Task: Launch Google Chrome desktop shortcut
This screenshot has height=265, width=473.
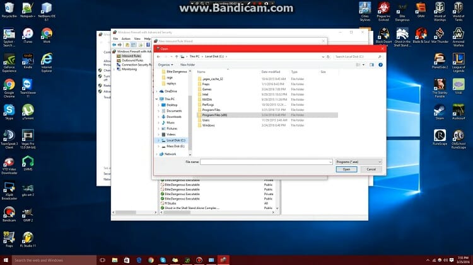Action: 9,88
